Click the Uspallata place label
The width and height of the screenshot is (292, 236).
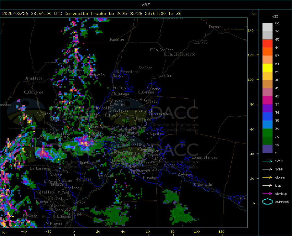tap(33, 78)
